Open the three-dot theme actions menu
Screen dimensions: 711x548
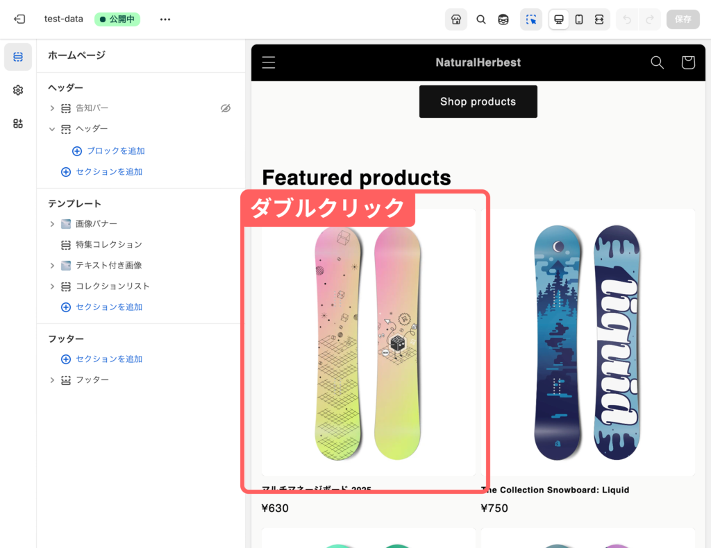coord(165,19)
